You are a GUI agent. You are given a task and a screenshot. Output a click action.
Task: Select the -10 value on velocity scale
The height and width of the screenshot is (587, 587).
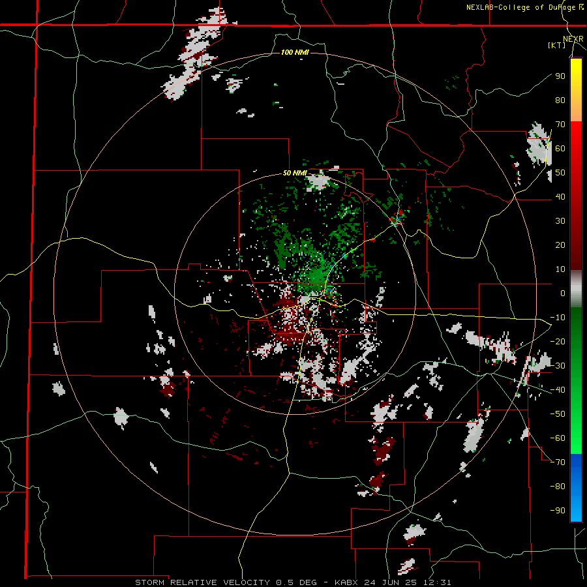point(558,318)
